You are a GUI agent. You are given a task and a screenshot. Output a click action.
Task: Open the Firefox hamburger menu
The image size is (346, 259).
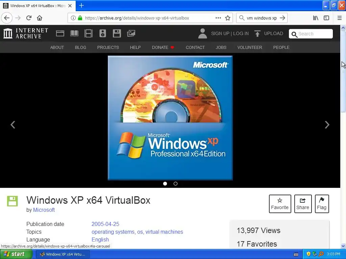340,18
